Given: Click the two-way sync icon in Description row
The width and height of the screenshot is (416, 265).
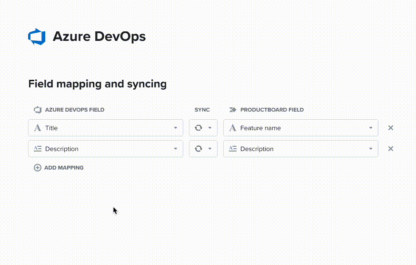Looking at the screenshot, I should tap(198, 149).
